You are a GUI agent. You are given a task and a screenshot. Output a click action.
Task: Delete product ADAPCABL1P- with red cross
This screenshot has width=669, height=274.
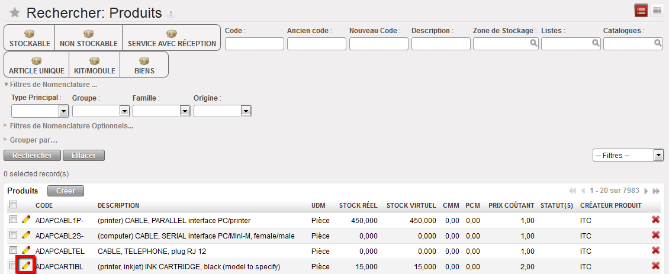pyautogui.click(x=655, y=220)
